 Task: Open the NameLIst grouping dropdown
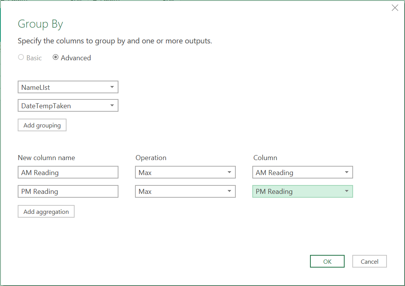coord(68,87)
